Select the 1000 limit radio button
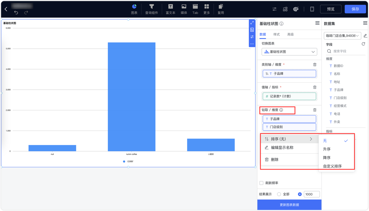The height and width of the screenshot is (211, 369). 300,194
